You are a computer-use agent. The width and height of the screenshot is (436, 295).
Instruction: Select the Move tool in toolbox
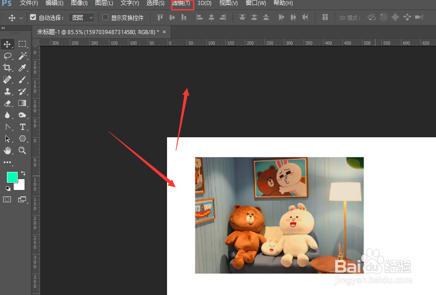[7, 44]
